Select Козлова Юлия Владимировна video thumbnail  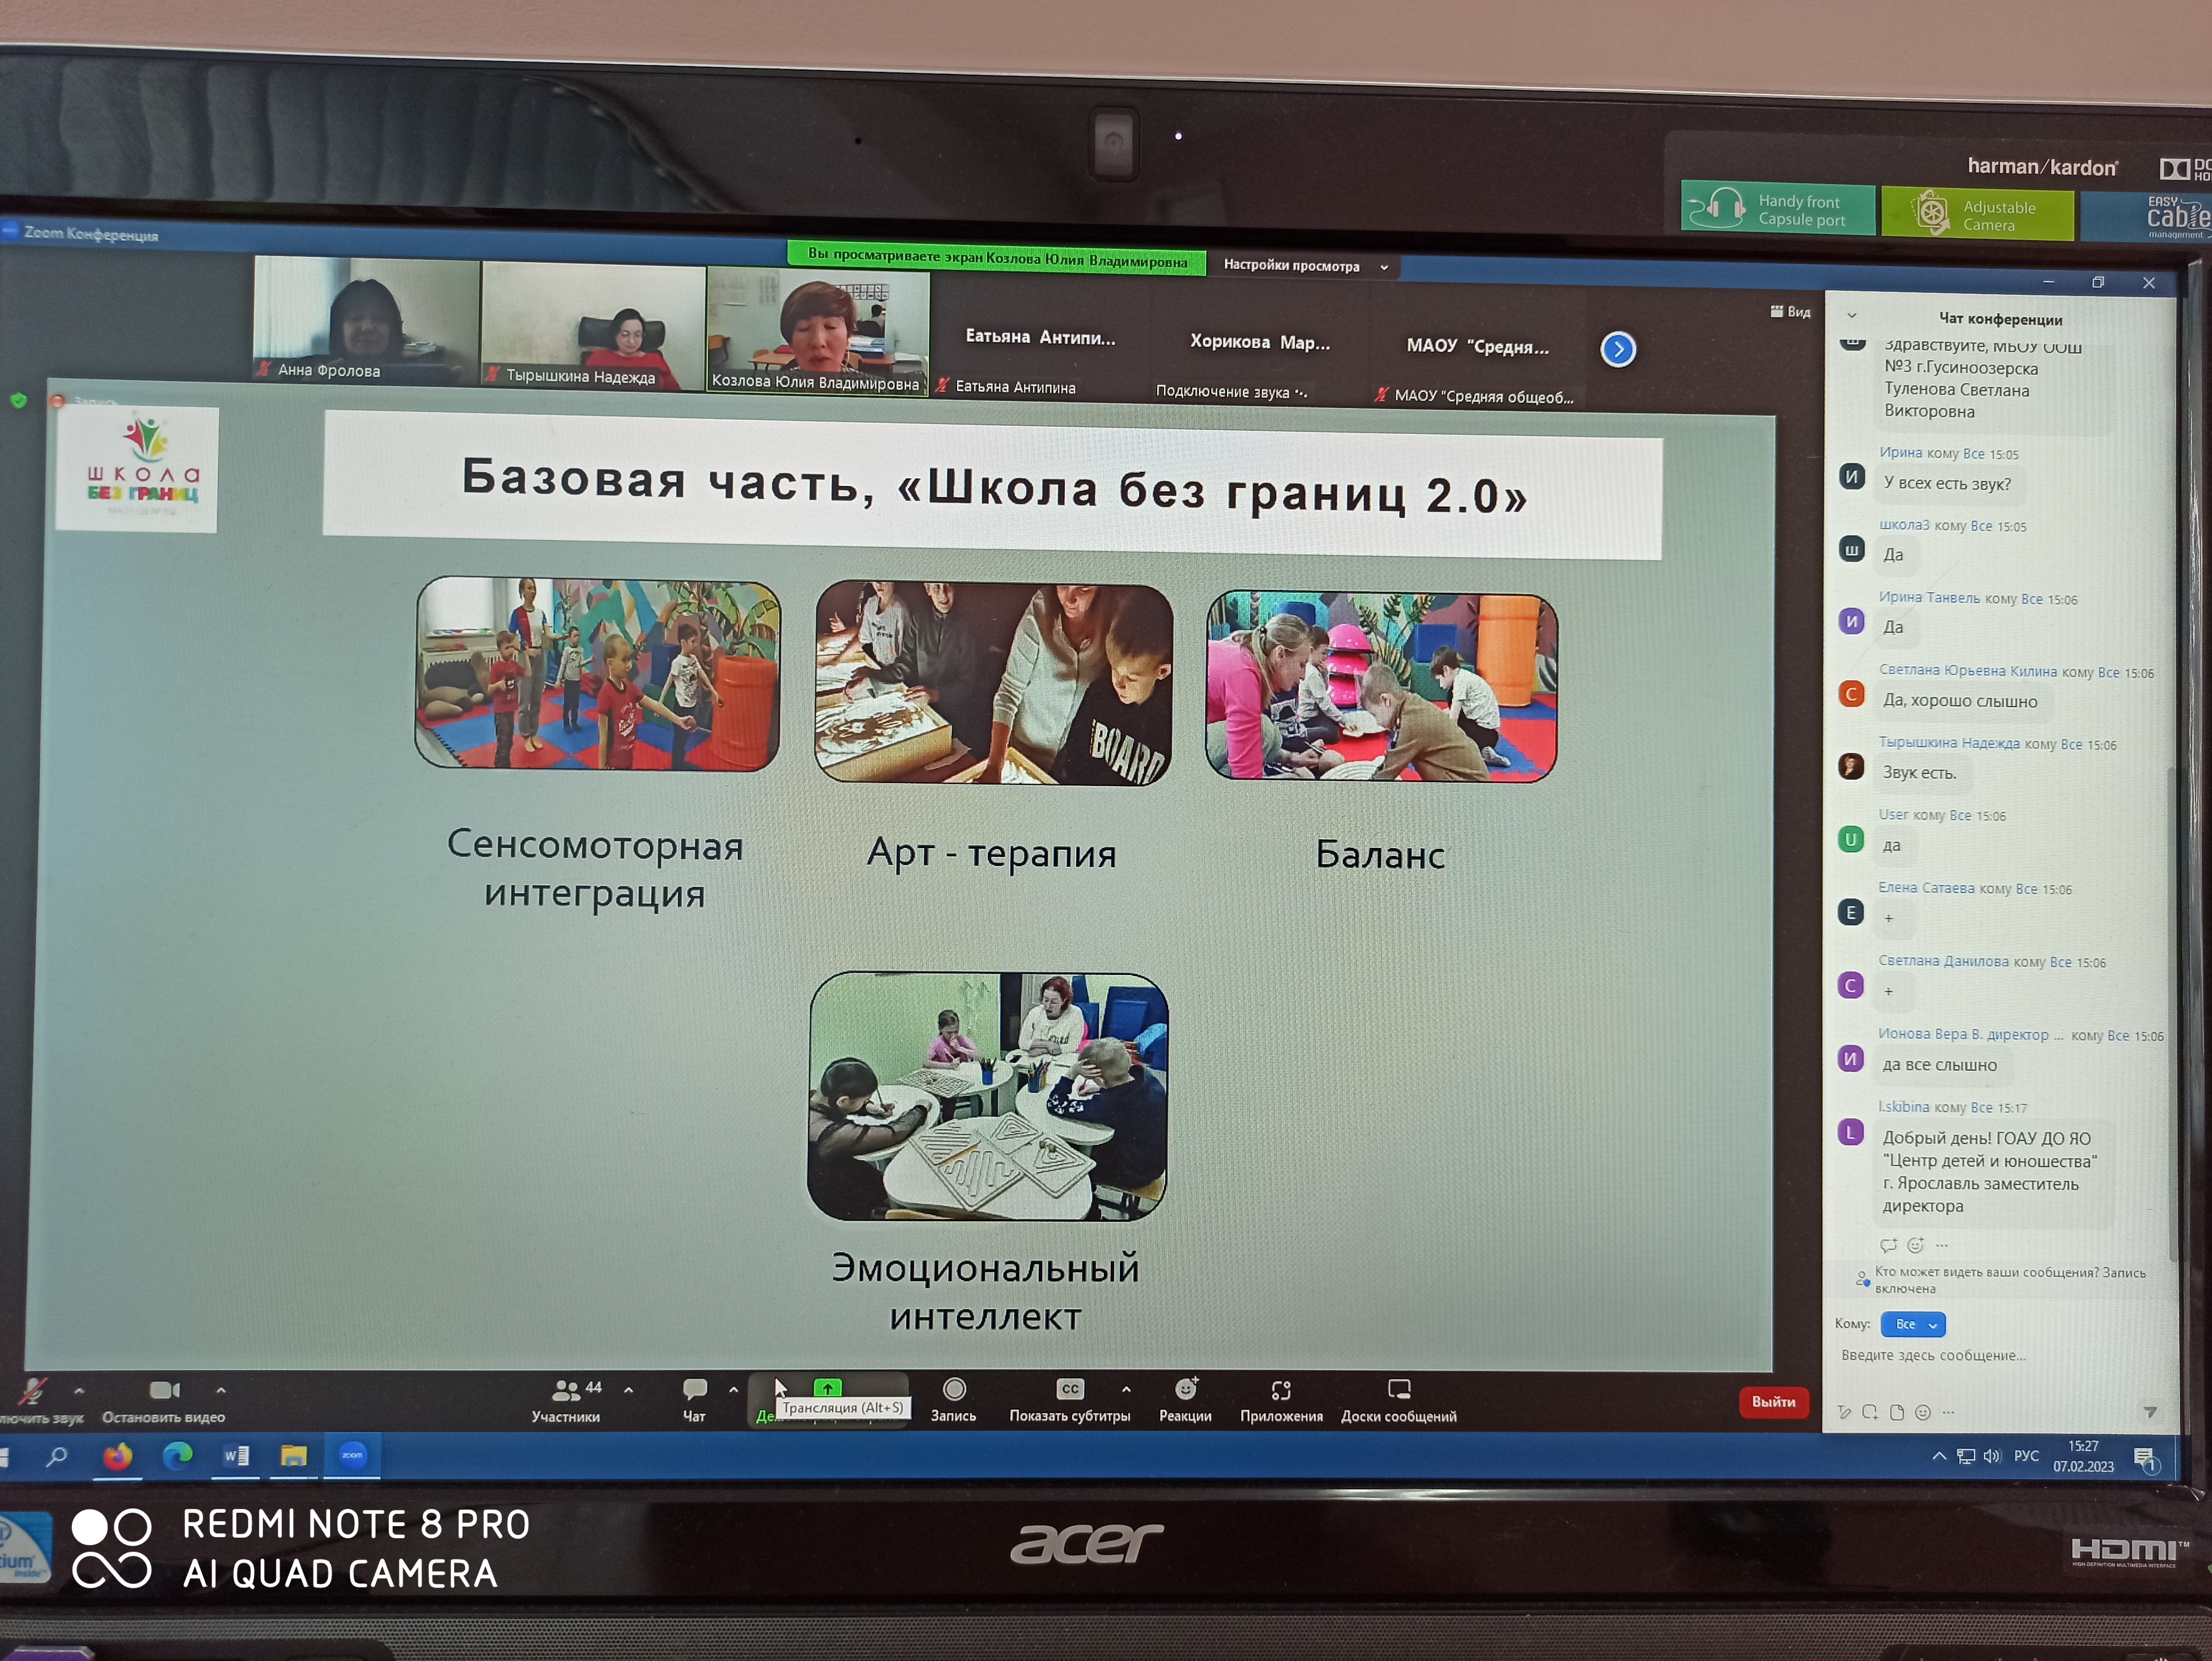[x=818, y=331]
